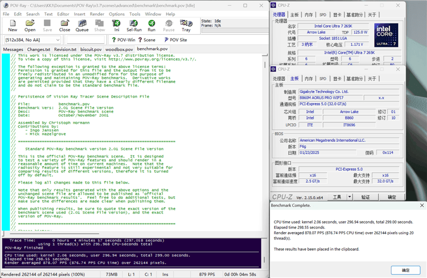Screen dimensions: 427x278
Task: Click the IT8696 LPCIO value
Action: (x=349, y=125)
